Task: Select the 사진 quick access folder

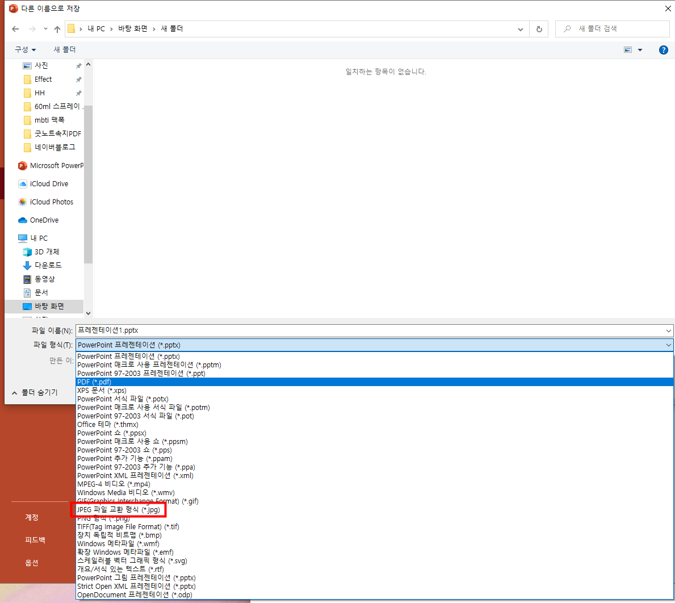Action: 41,65
